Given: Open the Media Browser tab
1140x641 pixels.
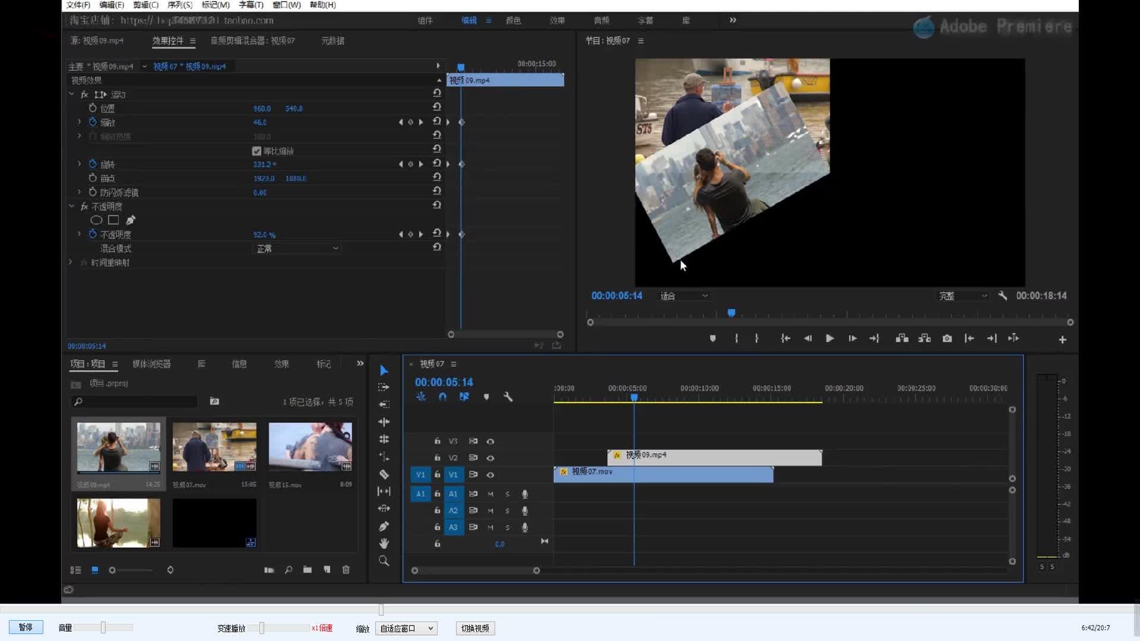Looking at the screenshot, I should click(x=151, y=364).
